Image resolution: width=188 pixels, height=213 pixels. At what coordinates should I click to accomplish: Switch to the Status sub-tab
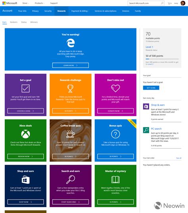(x=24, y=22)
